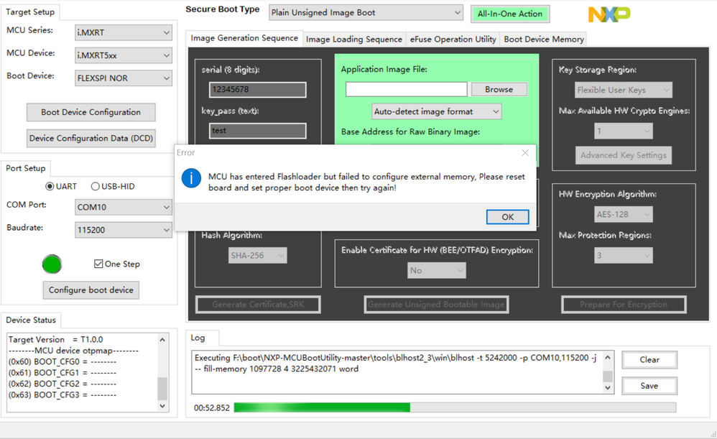This screenshot has height=439, width=717.
Task: Open the Enable Certificate No dropdown
Action: [x=437, y=271]
